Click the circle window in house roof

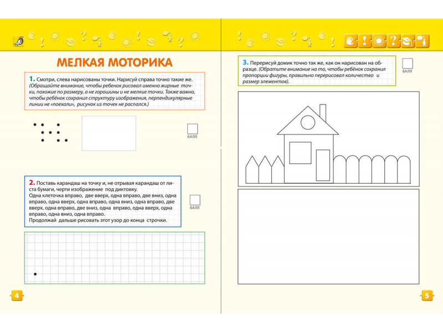click(308, 122)
